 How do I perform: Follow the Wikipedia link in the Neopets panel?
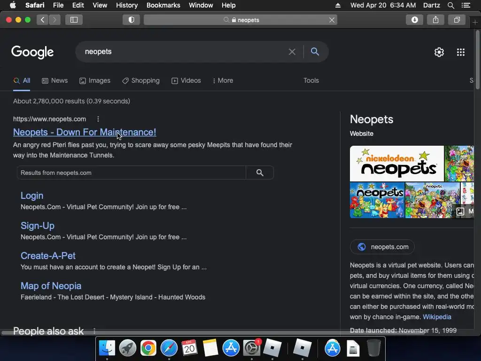[437, 317]
